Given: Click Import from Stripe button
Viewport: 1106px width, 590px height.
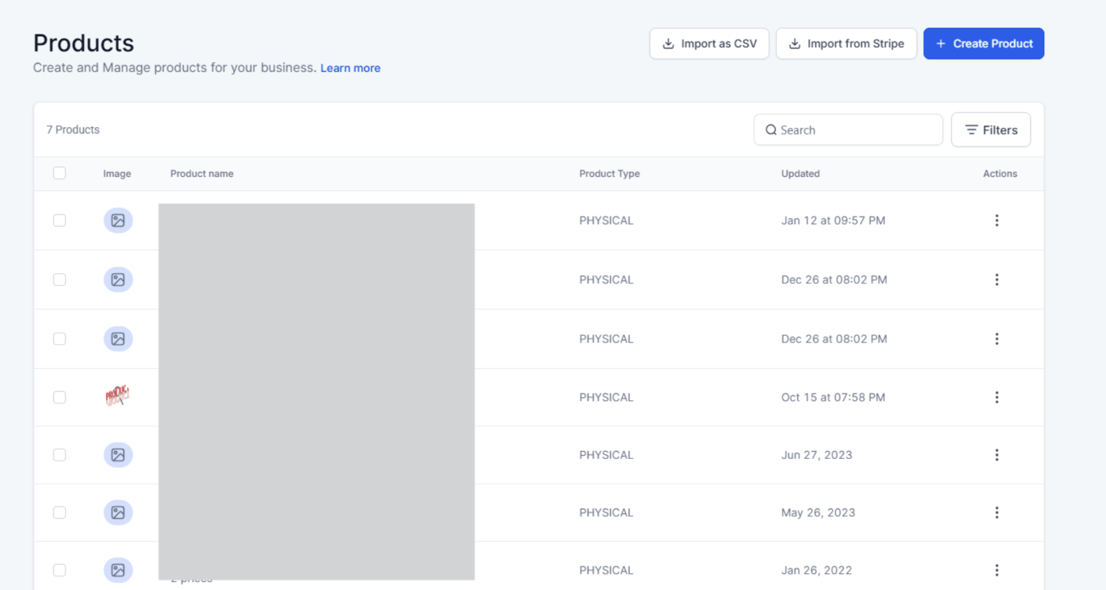Looking at the screenshot, I should [846, 43].
